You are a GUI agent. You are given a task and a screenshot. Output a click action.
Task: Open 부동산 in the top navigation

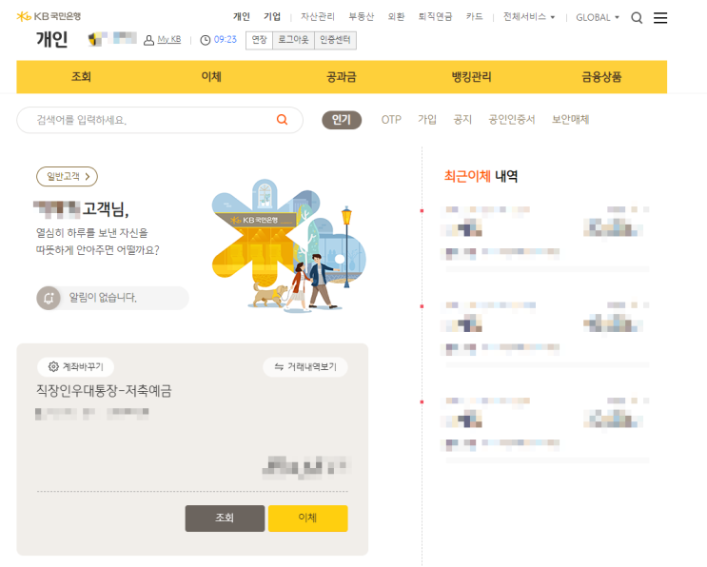(x=362, y=17)
